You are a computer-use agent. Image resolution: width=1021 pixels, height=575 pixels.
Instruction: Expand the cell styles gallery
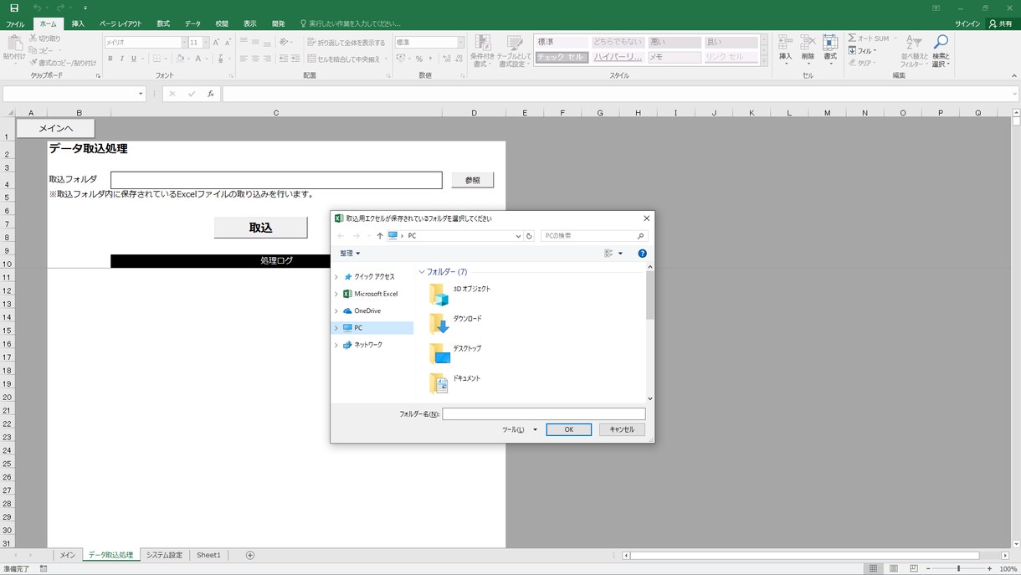[764, 61]
